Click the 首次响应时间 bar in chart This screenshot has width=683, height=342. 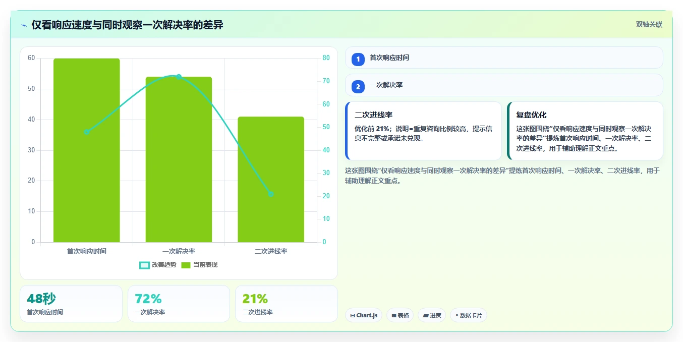coord(87,150)
